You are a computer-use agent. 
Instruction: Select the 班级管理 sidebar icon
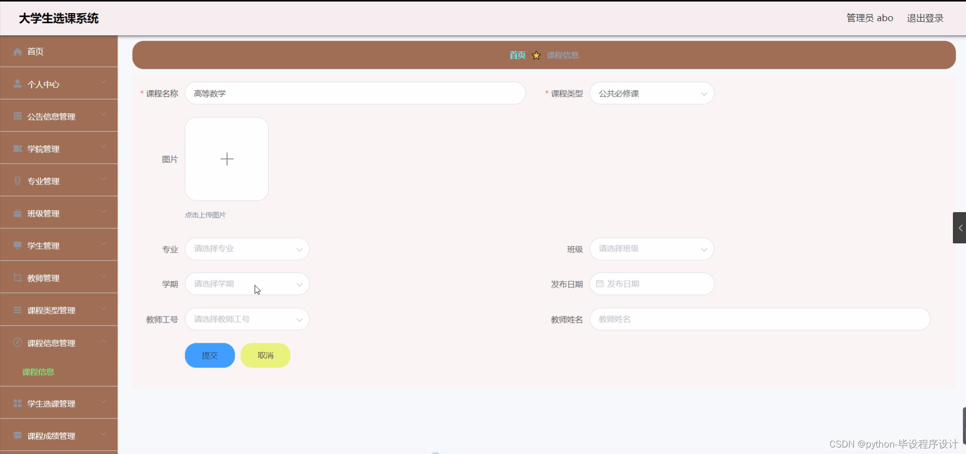tap(17, 213)
